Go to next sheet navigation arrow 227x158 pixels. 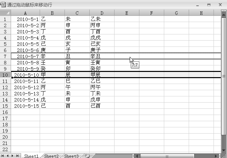[x=12, y=156]
